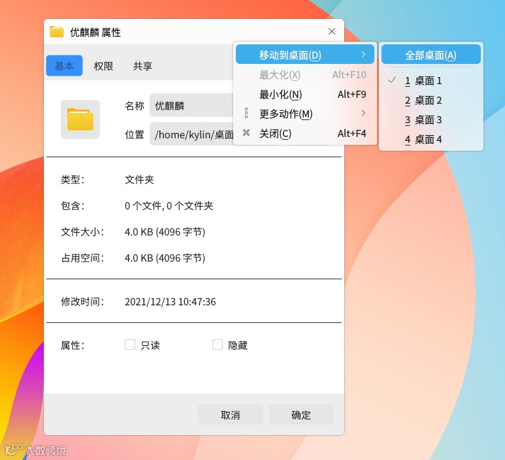
Task: Switch to the 基本 tab
Action: [x=64, y=66]
